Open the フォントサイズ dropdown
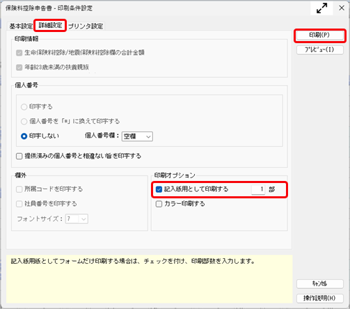 pyautogui.click(x=77, y=219)
